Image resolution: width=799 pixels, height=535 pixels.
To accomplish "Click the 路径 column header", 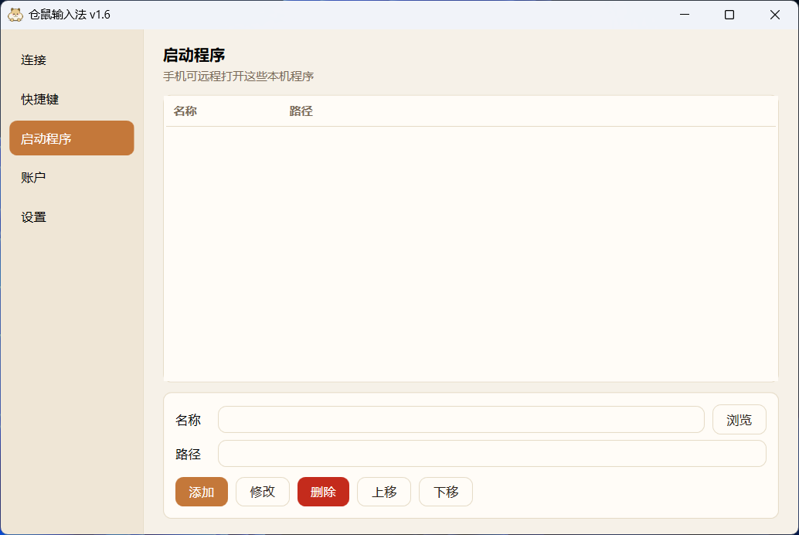I will click(x=301, y=111).
